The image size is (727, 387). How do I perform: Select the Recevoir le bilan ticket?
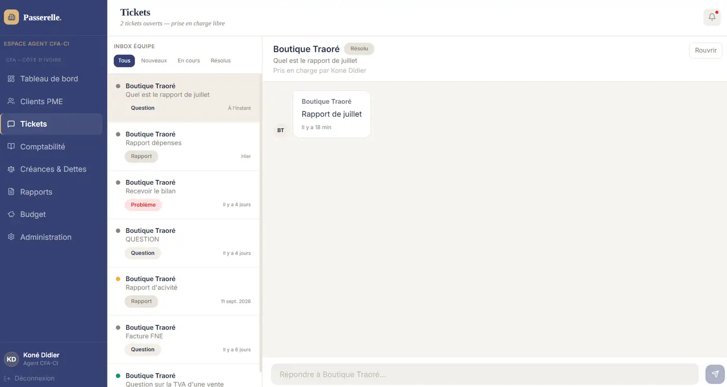(183, 195)
